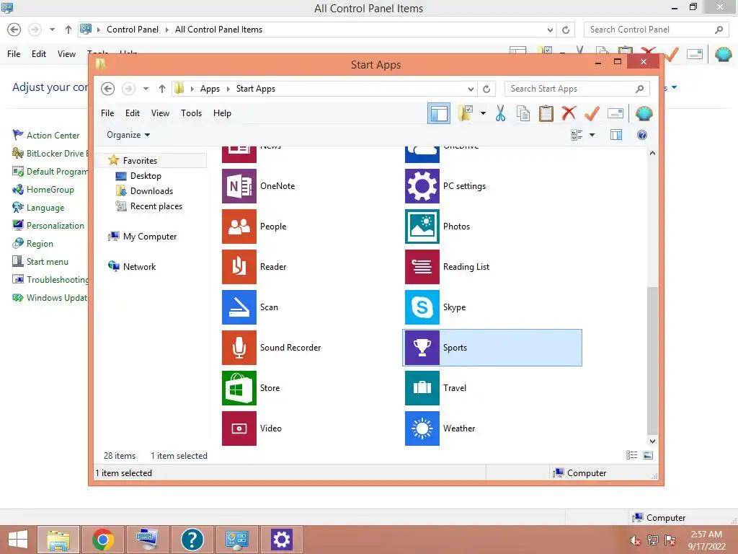Click the shell globe icon in Start Apps toolbar
This screenshot has width=738, height=554.
point(644,113)
